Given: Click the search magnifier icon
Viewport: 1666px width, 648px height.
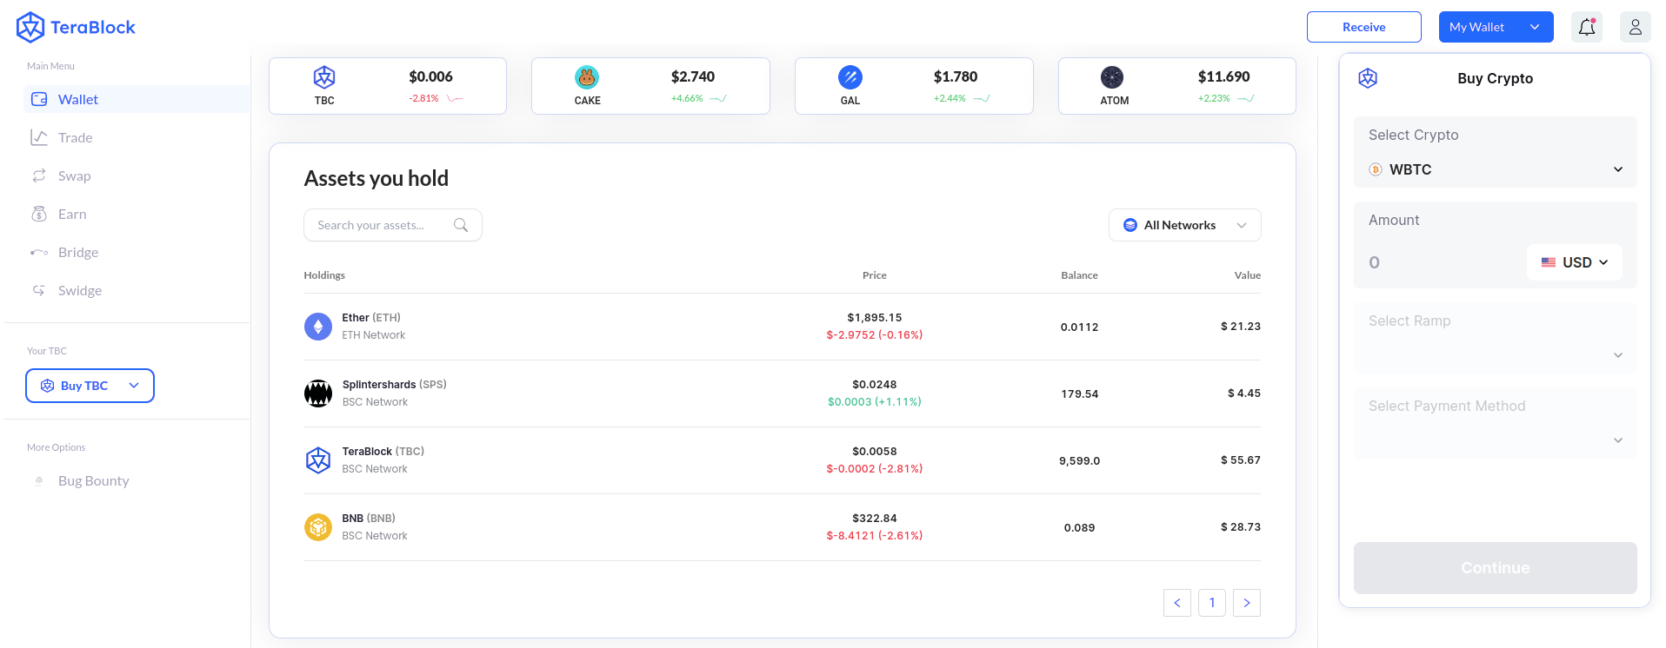Looking at the screenshot, I should [461, 225].
